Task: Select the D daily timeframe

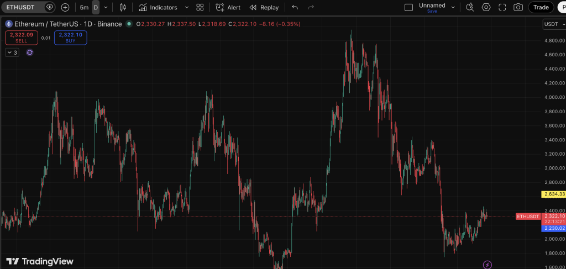Action: 96,8
